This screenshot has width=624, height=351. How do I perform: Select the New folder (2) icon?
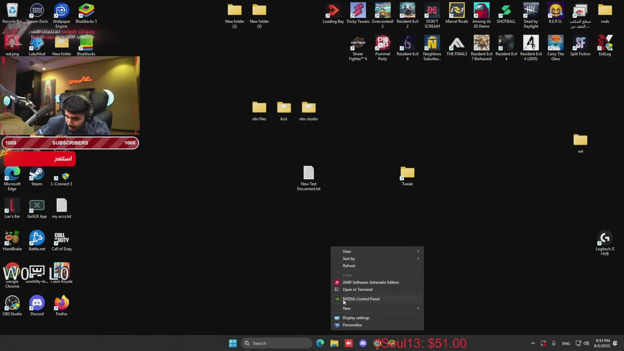click(x=234, y=16)
